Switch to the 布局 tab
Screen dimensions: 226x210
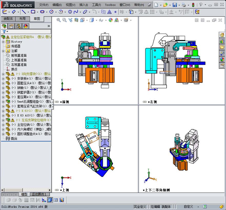(x=23, y=19)
